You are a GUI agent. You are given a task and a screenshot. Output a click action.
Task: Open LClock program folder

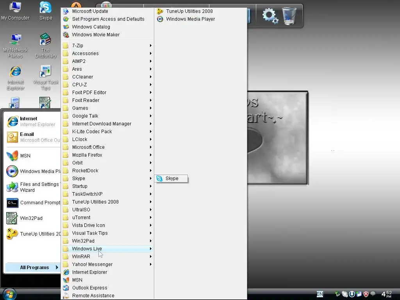(x=108, y=139)
